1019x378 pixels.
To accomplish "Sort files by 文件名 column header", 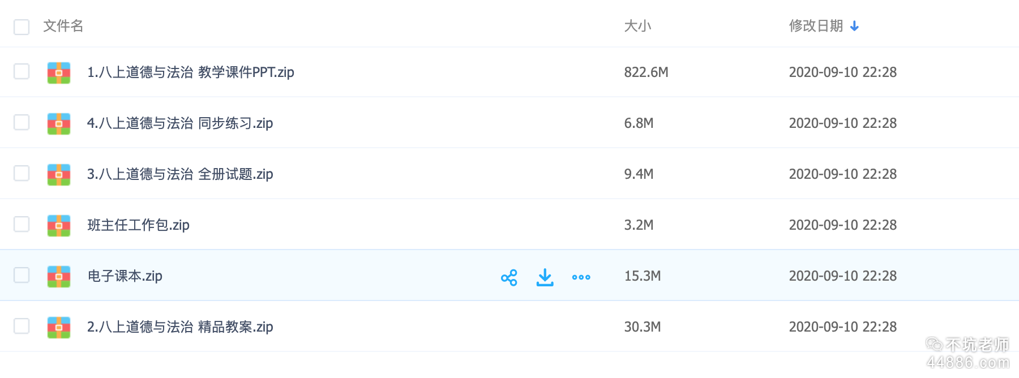I will click(x=63, y=26).
